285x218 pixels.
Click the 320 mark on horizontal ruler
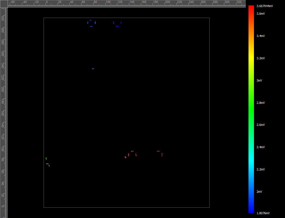238,2
